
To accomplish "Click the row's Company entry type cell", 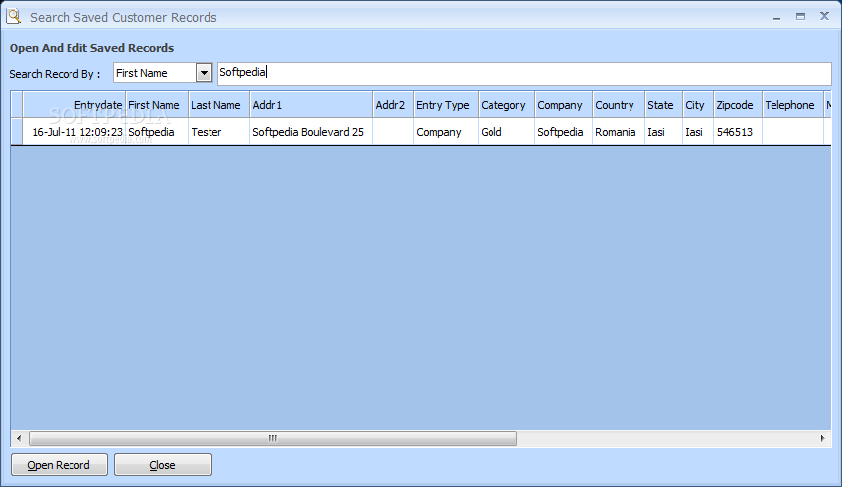I will point(446,132).
